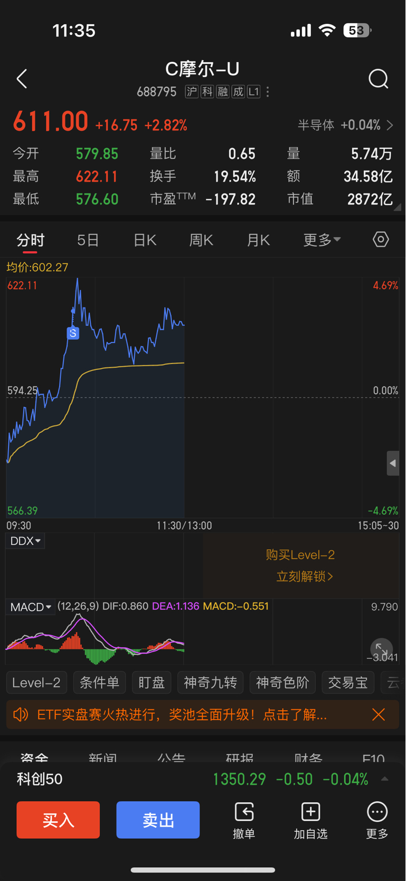This screenshot has width=406, height=881.
Task: Tap the red 买入 buy button
Action: 58,820
